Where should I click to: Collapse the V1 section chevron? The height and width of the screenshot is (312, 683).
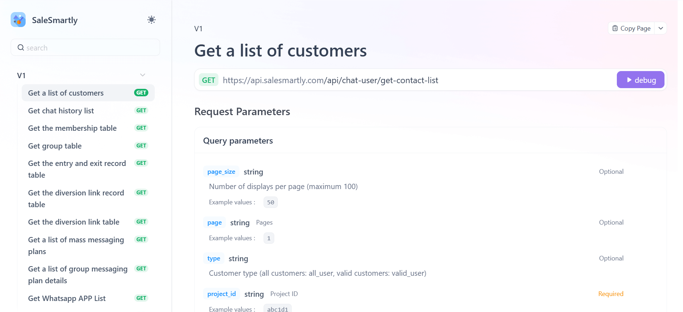tap(143, 75)
